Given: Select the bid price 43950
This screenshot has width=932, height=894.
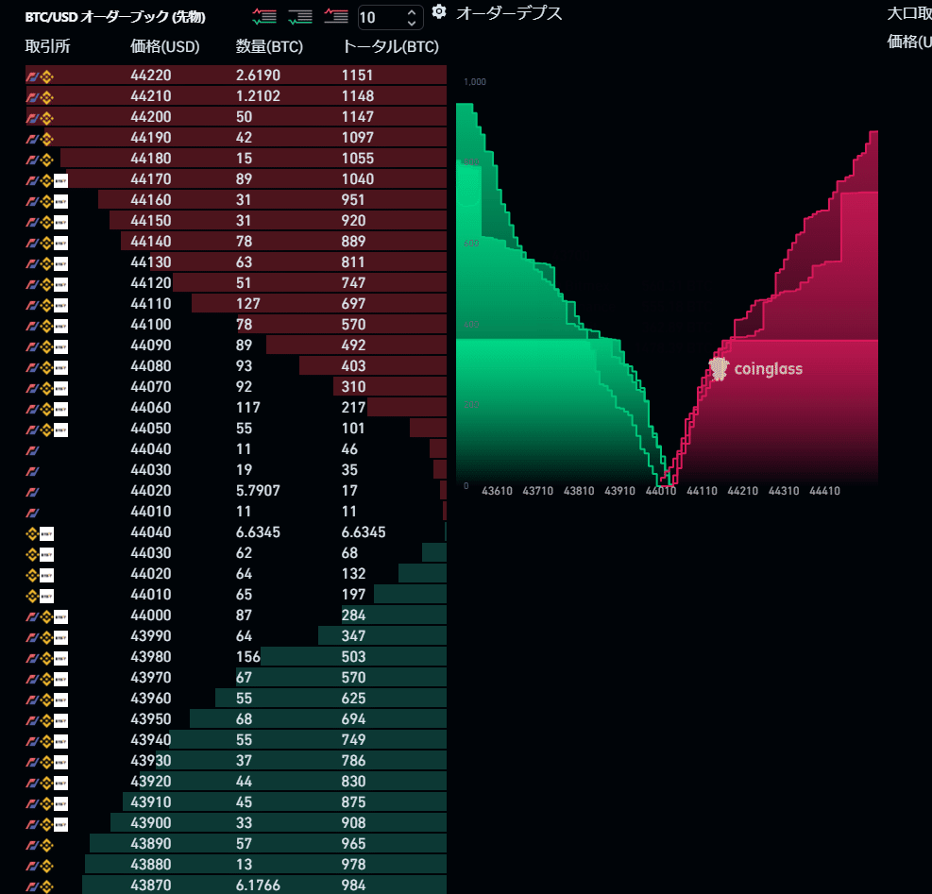Looking at the screenshot, I should pos(151,719).
